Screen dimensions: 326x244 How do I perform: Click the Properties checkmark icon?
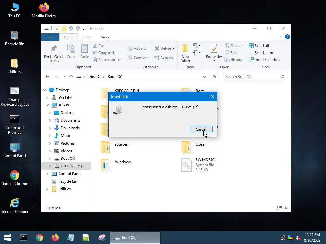(x=214, y=48)
